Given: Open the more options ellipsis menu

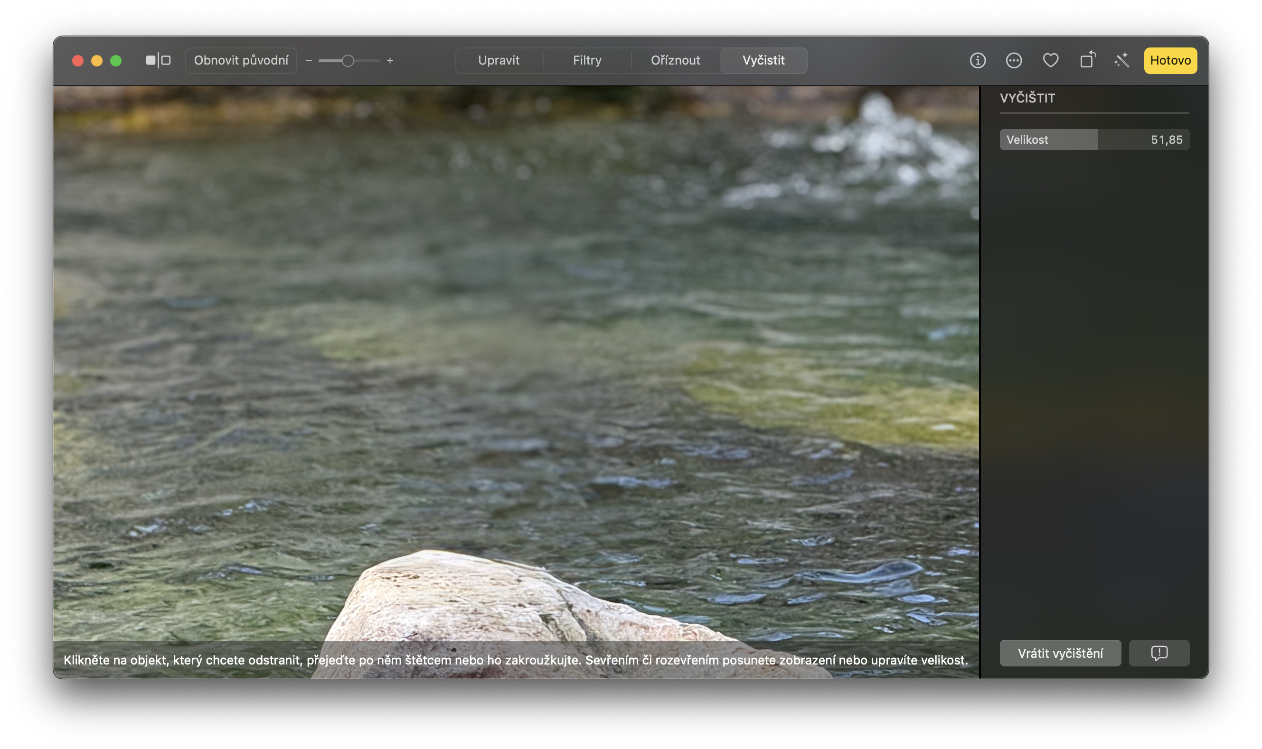Looking at the screenshot, I should [x=1014, y=60].
